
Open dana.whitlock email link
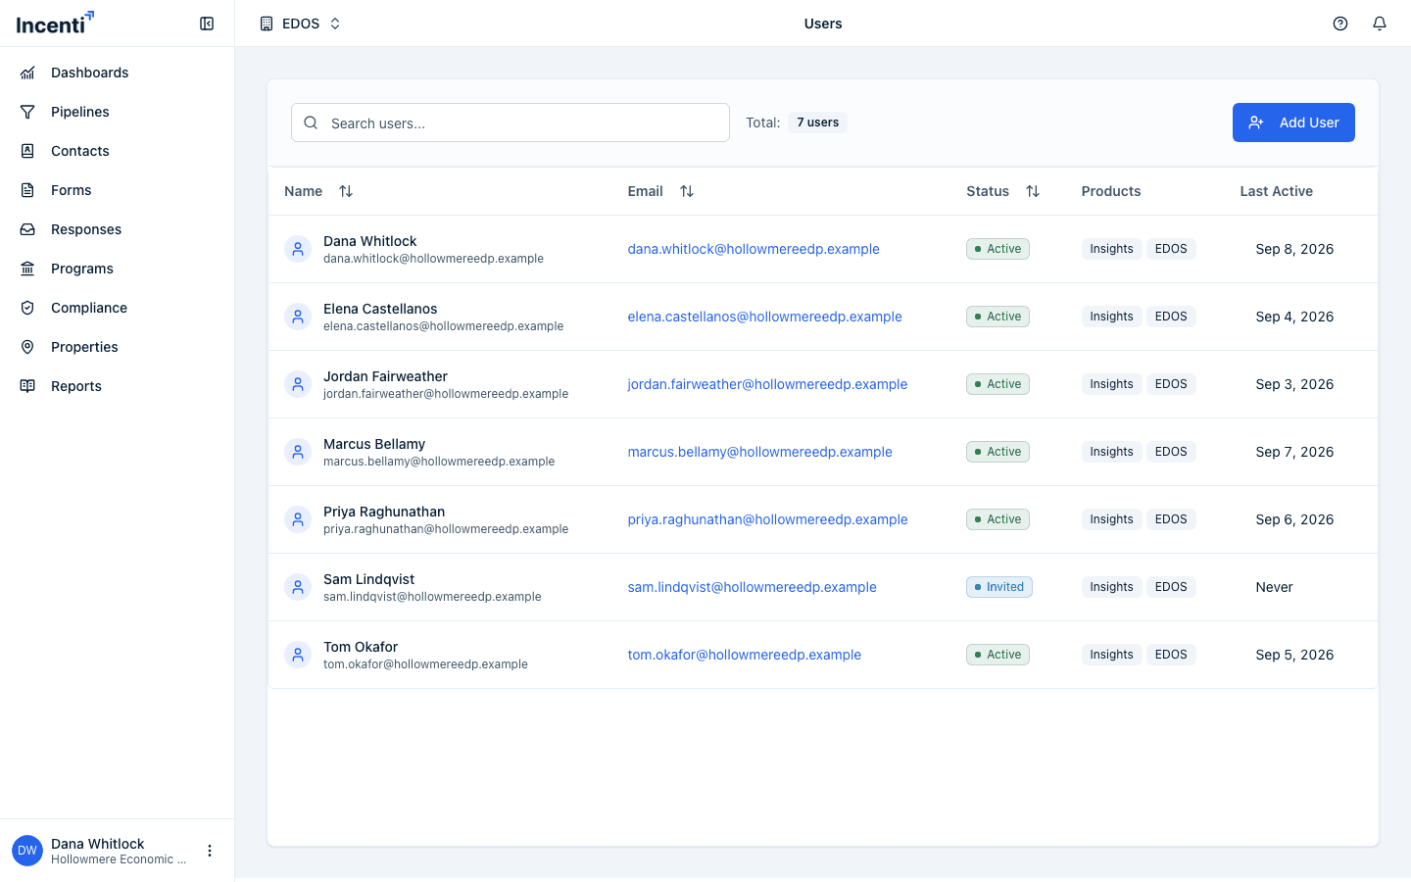pos(754,249)
